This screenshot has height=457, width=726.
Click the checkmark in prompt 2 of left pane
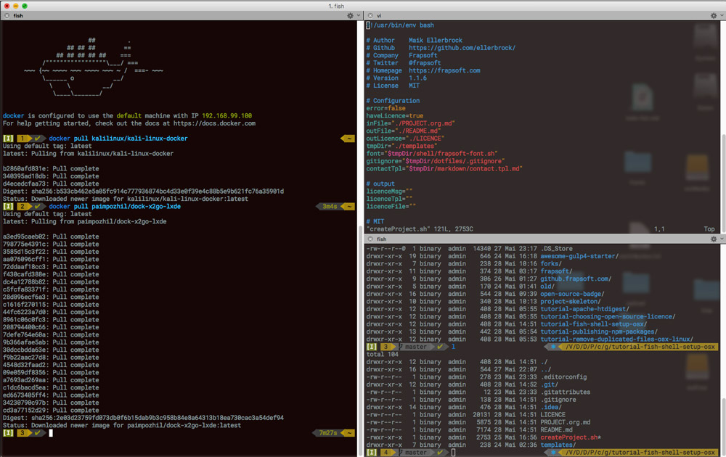(38, 206)
